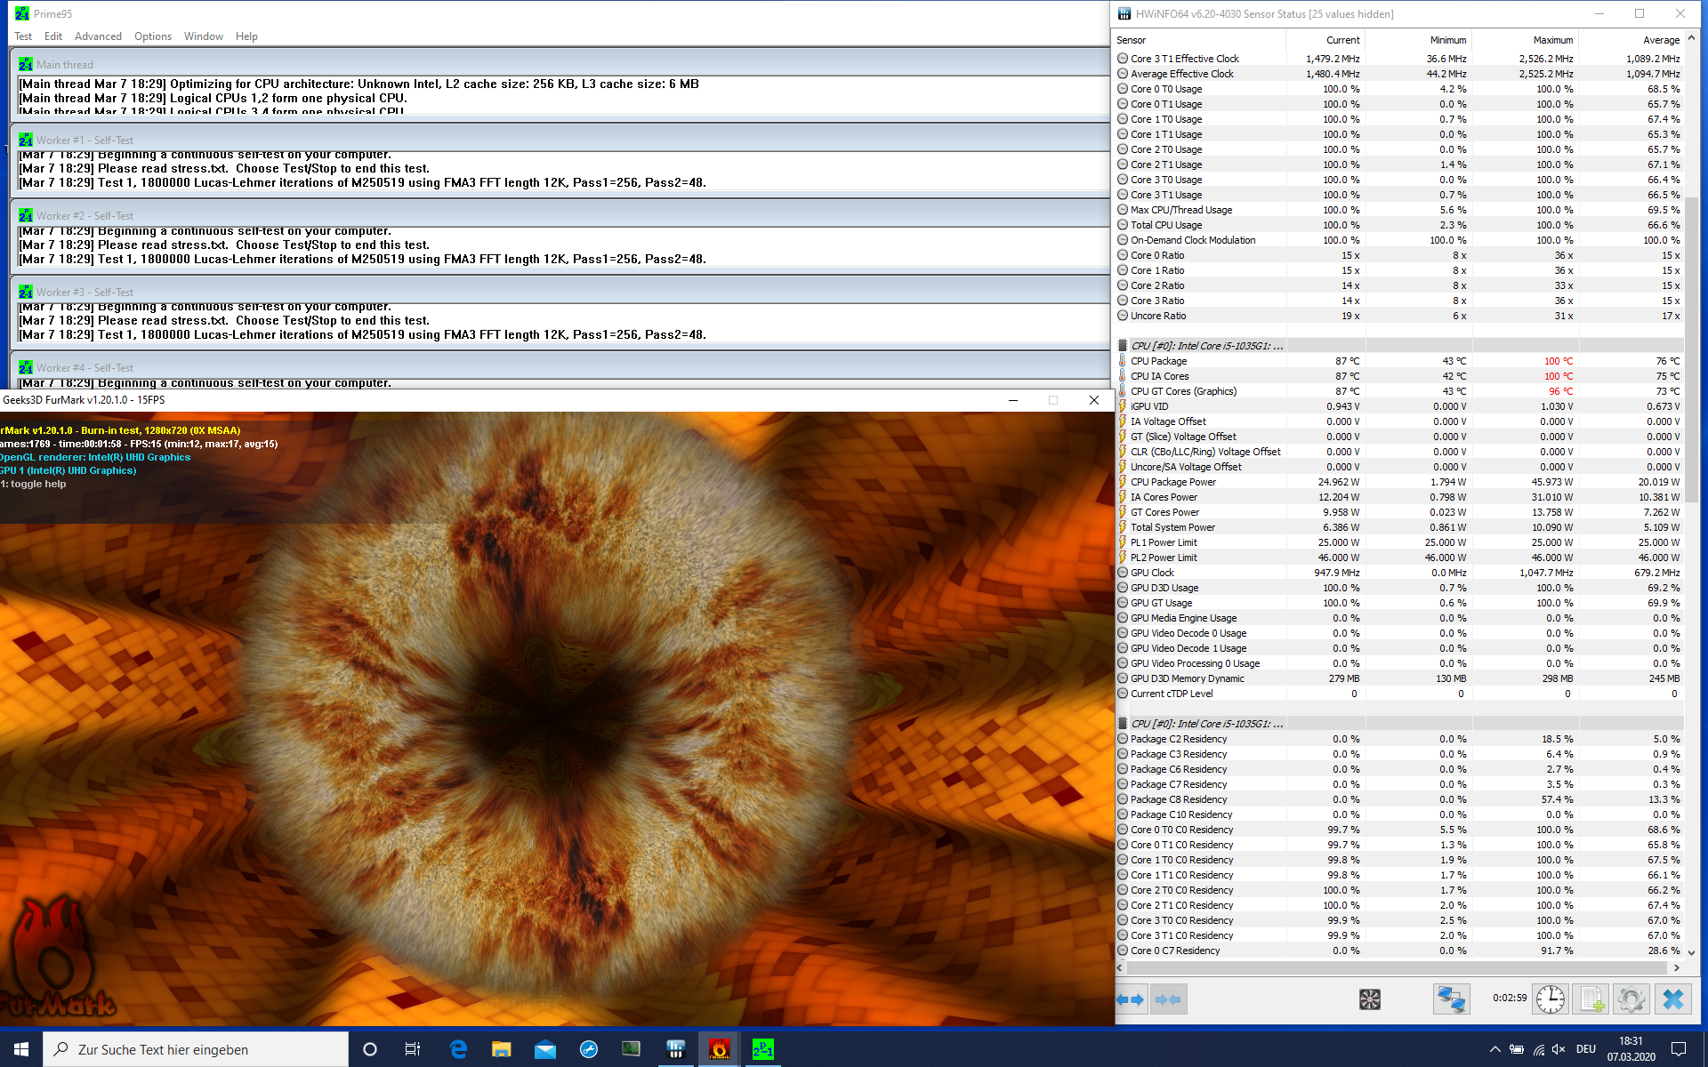Screen dimensions: 1708x1067
Task: Open the fan control icon in HWiNFO
Action: click(x=1369, y=999)
